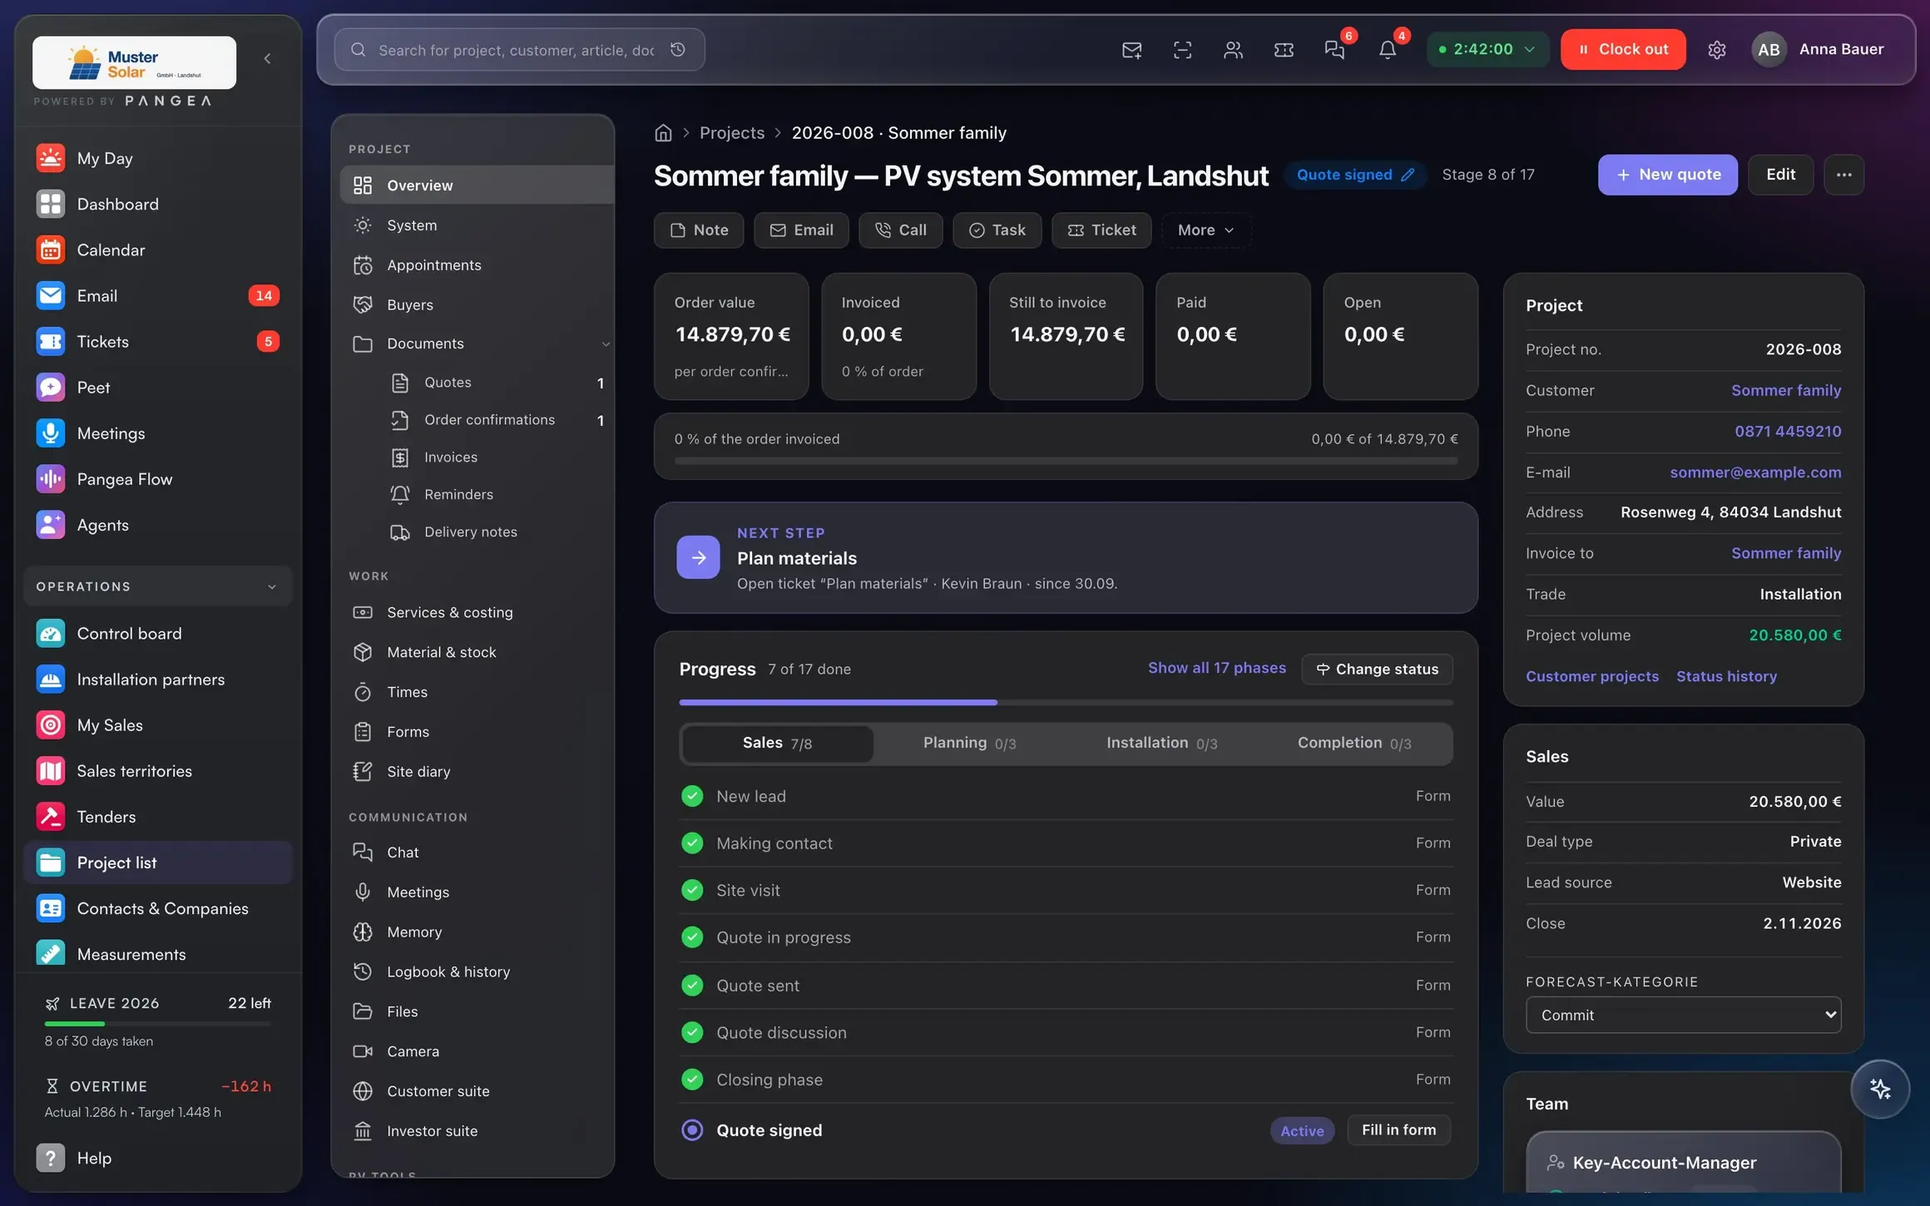Toggle the New lead checkmark

(x=692, y=796)
